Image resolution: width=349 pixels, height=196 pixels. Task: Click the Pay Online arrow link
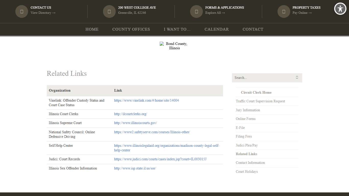click(302, 13)
